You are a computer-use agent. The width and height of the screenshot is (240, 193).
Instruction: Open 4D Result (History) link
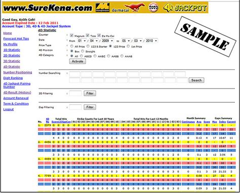(x=17, y=92)
